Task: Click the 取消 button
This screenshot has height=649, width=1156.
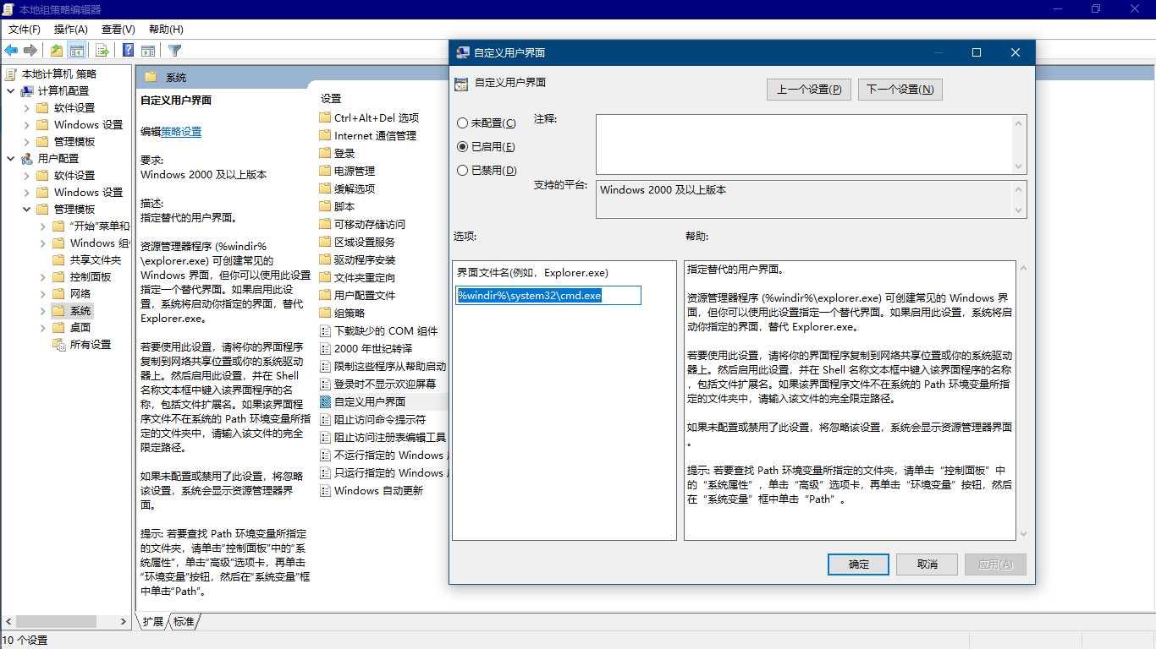Action: (x=927, y=564)
